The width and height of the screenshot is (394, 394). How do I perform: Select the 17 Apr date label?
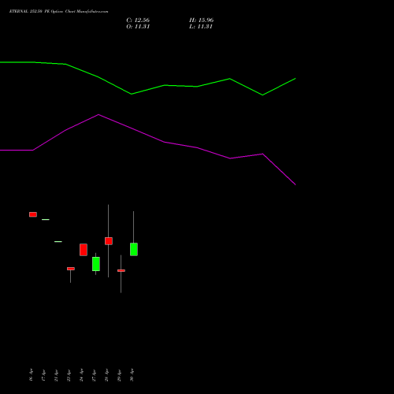(44, 375)
